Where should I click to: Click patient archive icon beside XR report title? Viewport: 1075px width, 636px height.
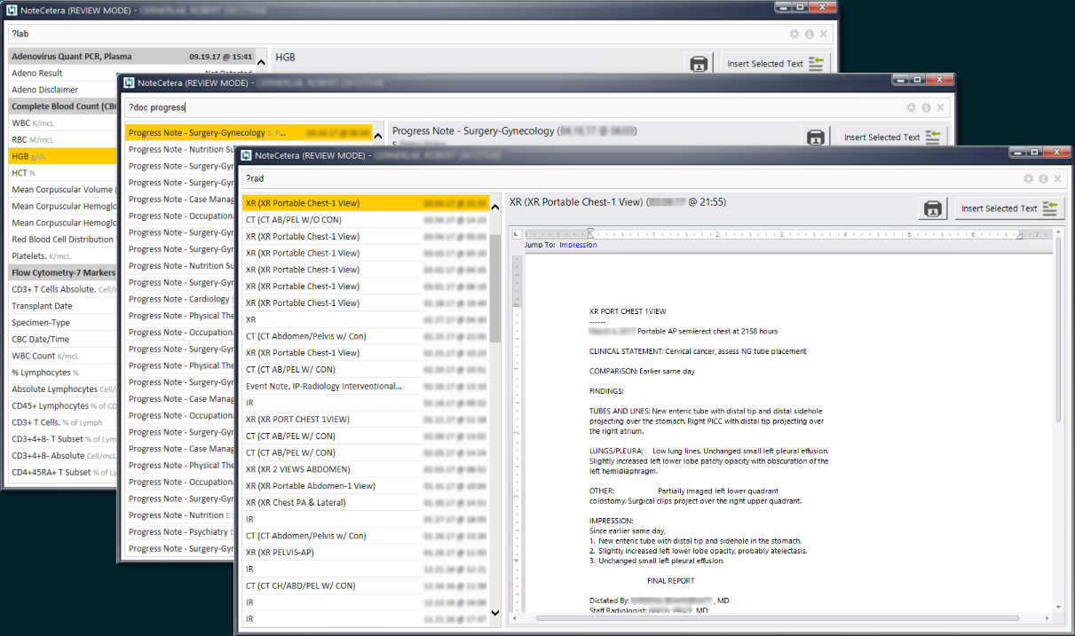point(932,208)
